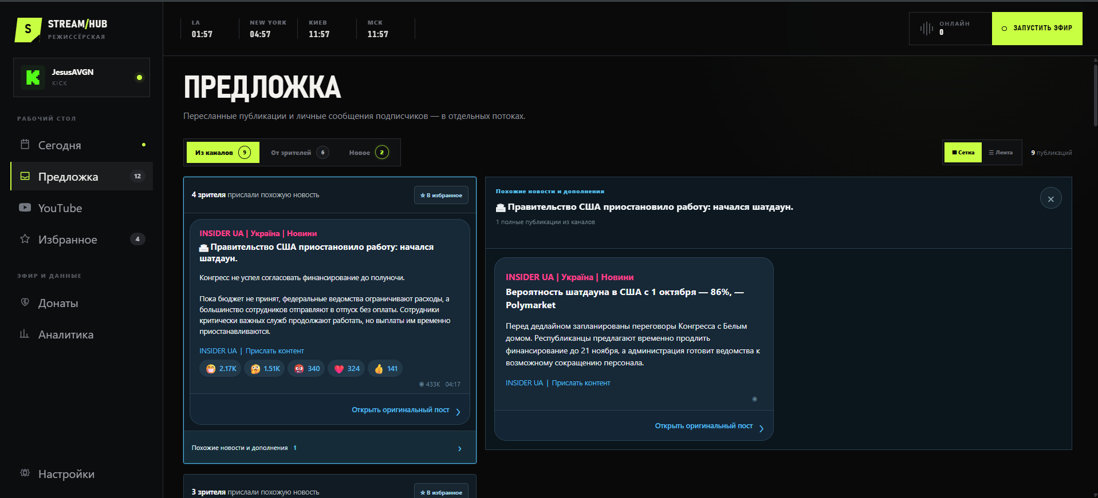Click the heart reaction 324

coord(347,369)
